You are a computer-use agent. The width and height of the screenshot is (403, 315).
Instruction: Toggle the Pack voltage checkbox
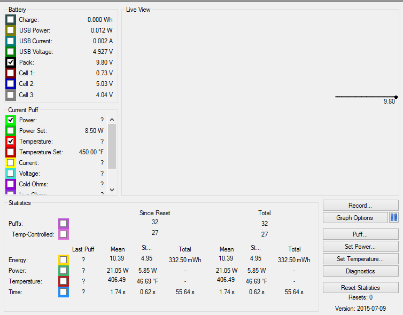(11, 62)
